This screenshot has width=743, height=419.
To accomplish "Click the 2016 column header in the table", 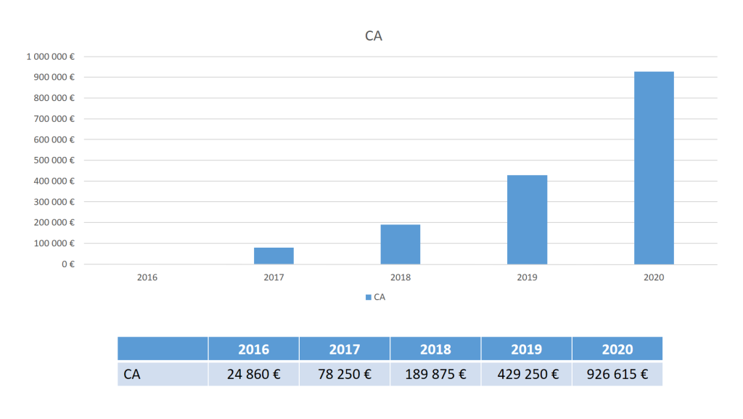I will (253, 349).
